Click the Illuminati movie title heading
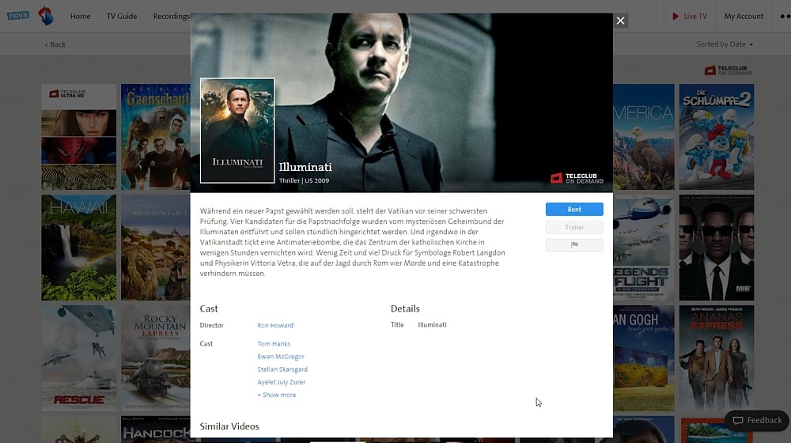791x443 pixels. click(305, 167)
